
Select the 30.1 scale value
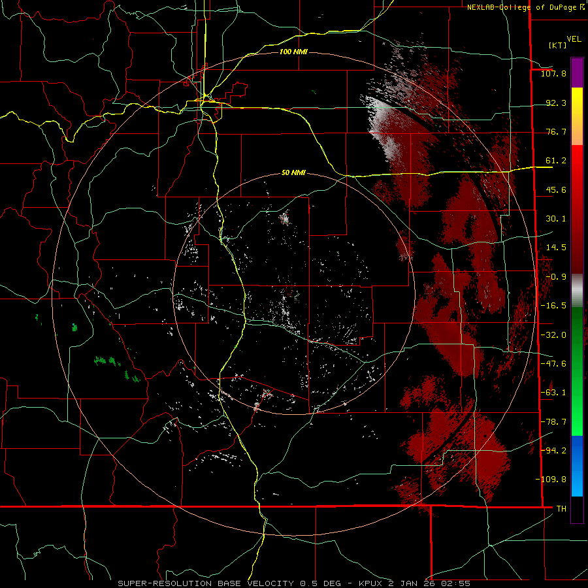556,219
